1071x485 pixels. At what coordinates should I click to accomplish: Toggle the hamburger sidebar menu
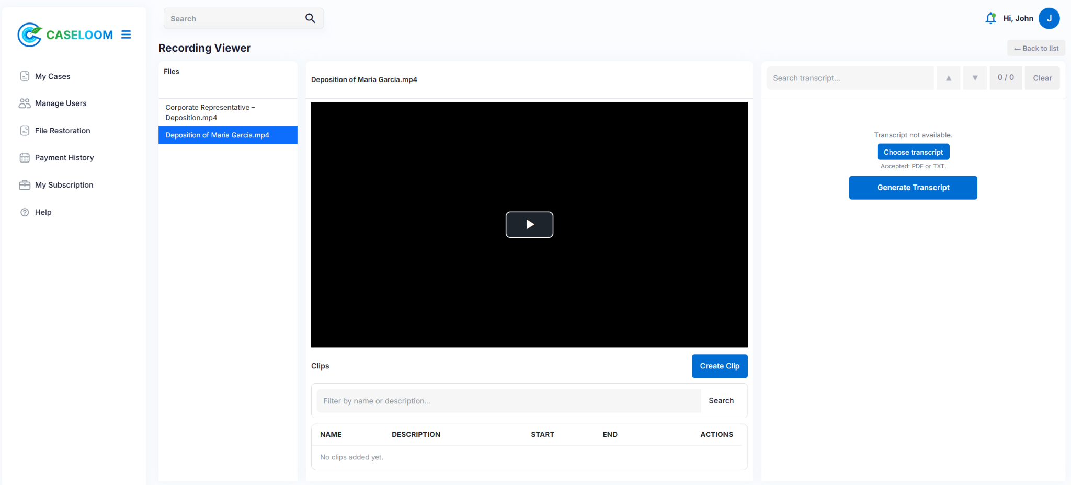pos(126,34)
